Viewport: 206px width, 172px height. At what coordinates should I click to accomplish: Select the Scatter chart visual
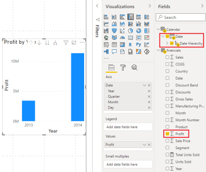122,31
